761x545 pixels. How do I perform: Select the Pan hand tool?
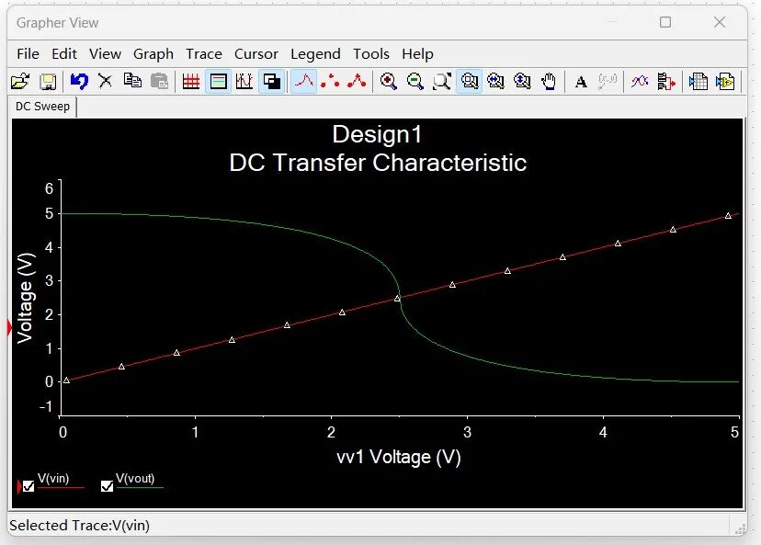pos(549,82)
